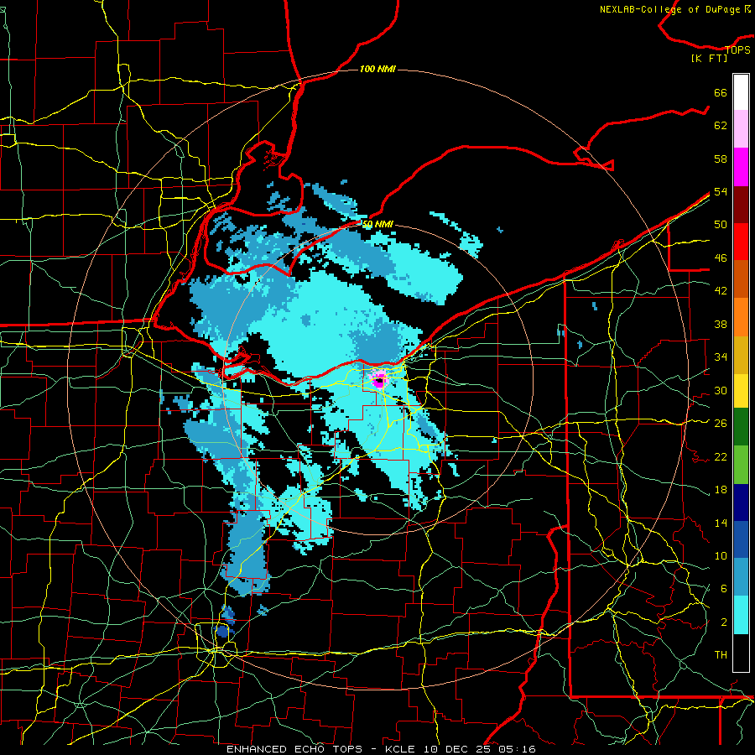755x755 pixels.
Task: Click the bright red swatch in the color scale
Action: [x=741, y=242]
